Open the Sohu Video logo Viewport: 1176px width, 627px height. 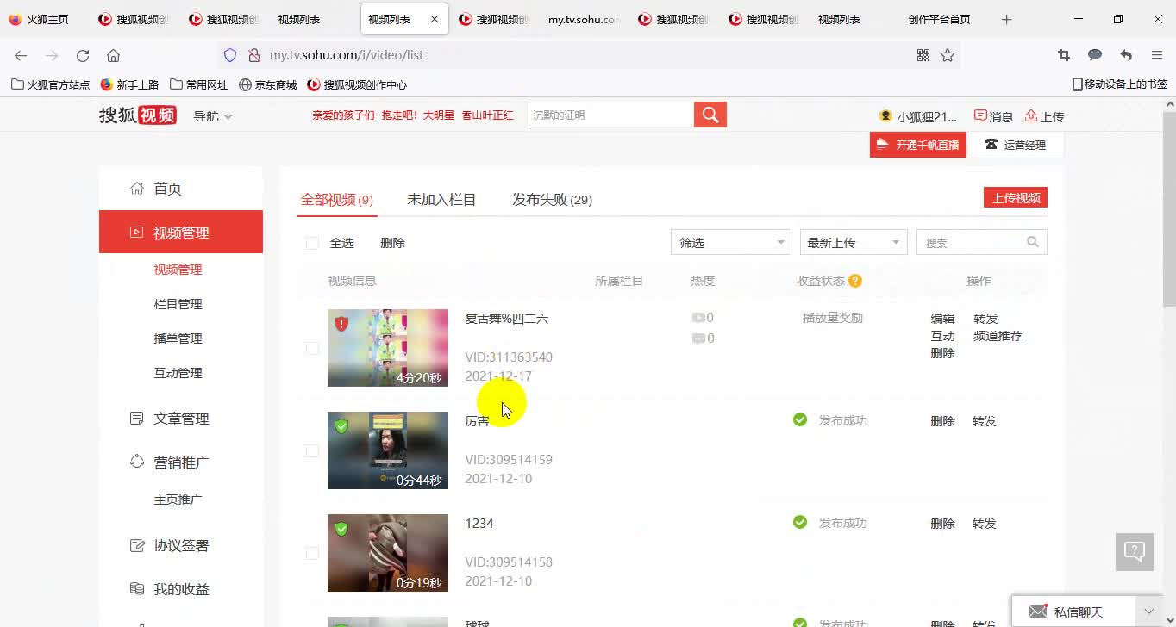tap(138, 115)
